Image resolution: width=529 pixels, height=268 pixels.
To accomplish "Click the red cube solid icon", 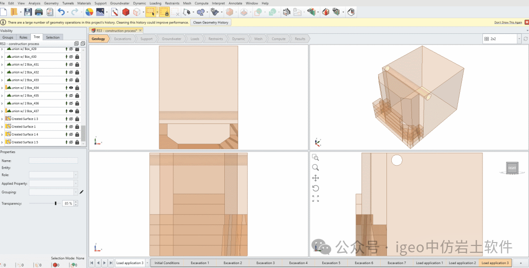I will [x=126, y=12].
